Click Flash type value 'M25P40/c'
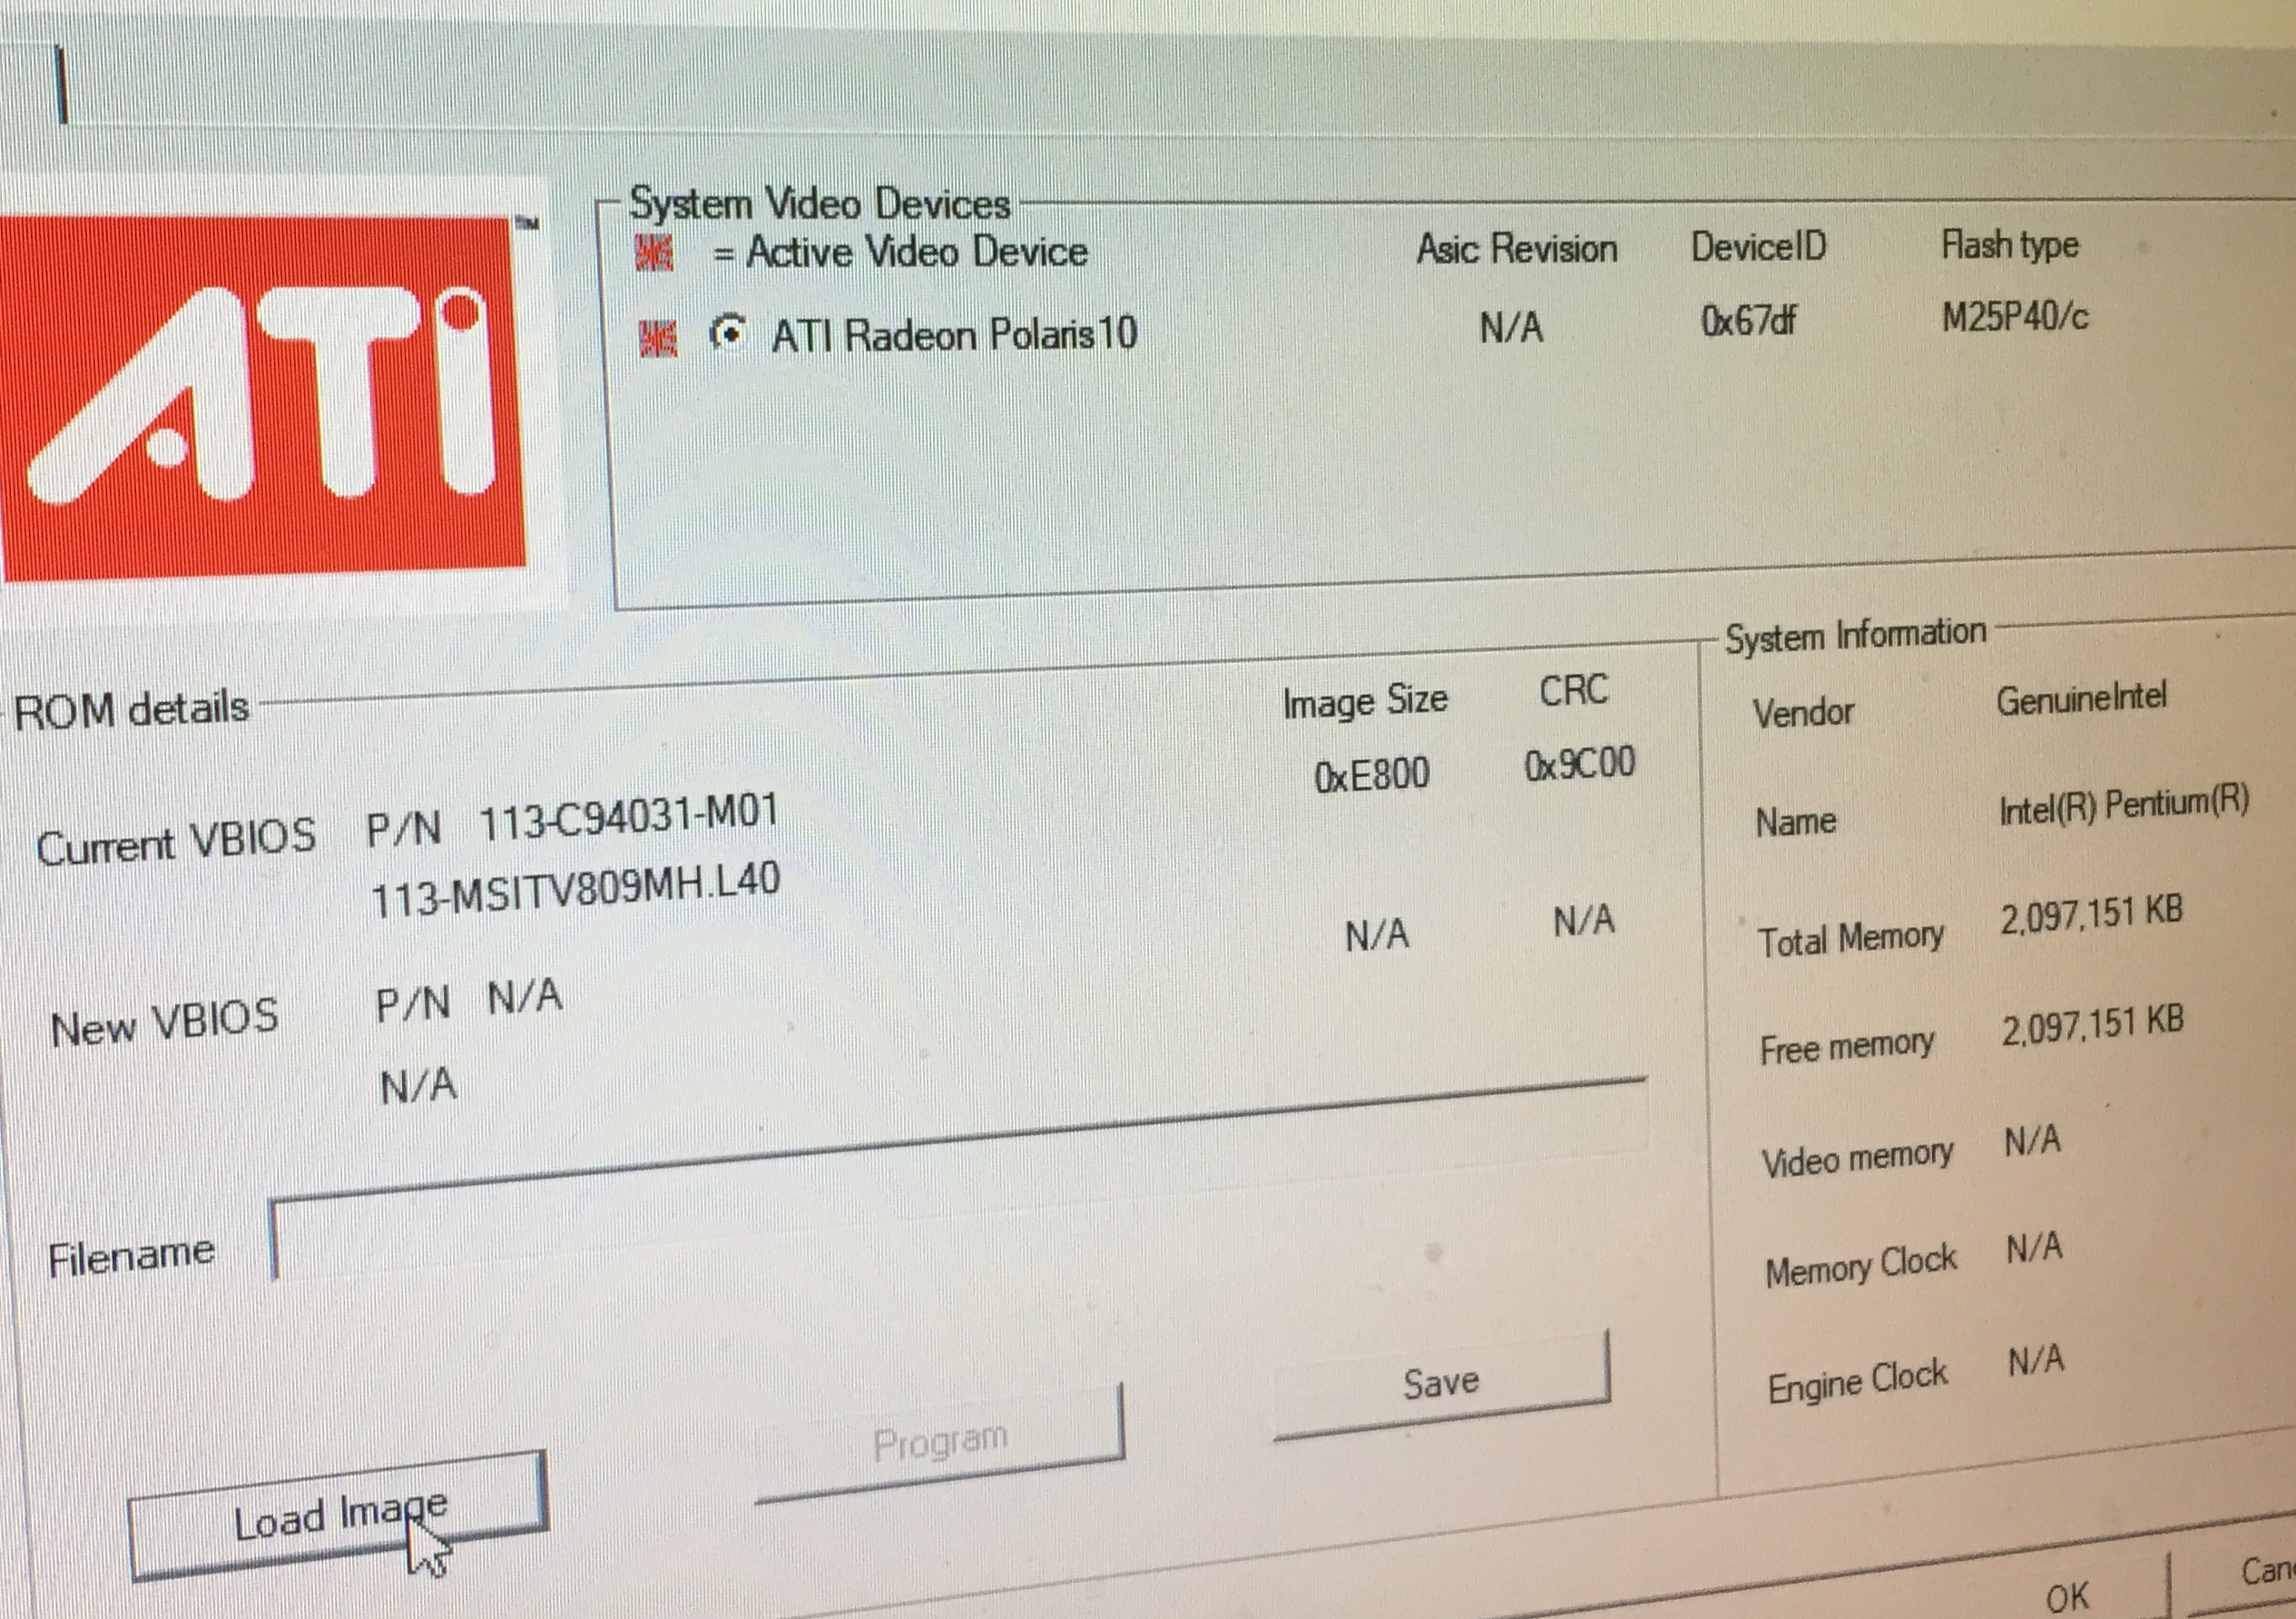 coord(2014,317)
